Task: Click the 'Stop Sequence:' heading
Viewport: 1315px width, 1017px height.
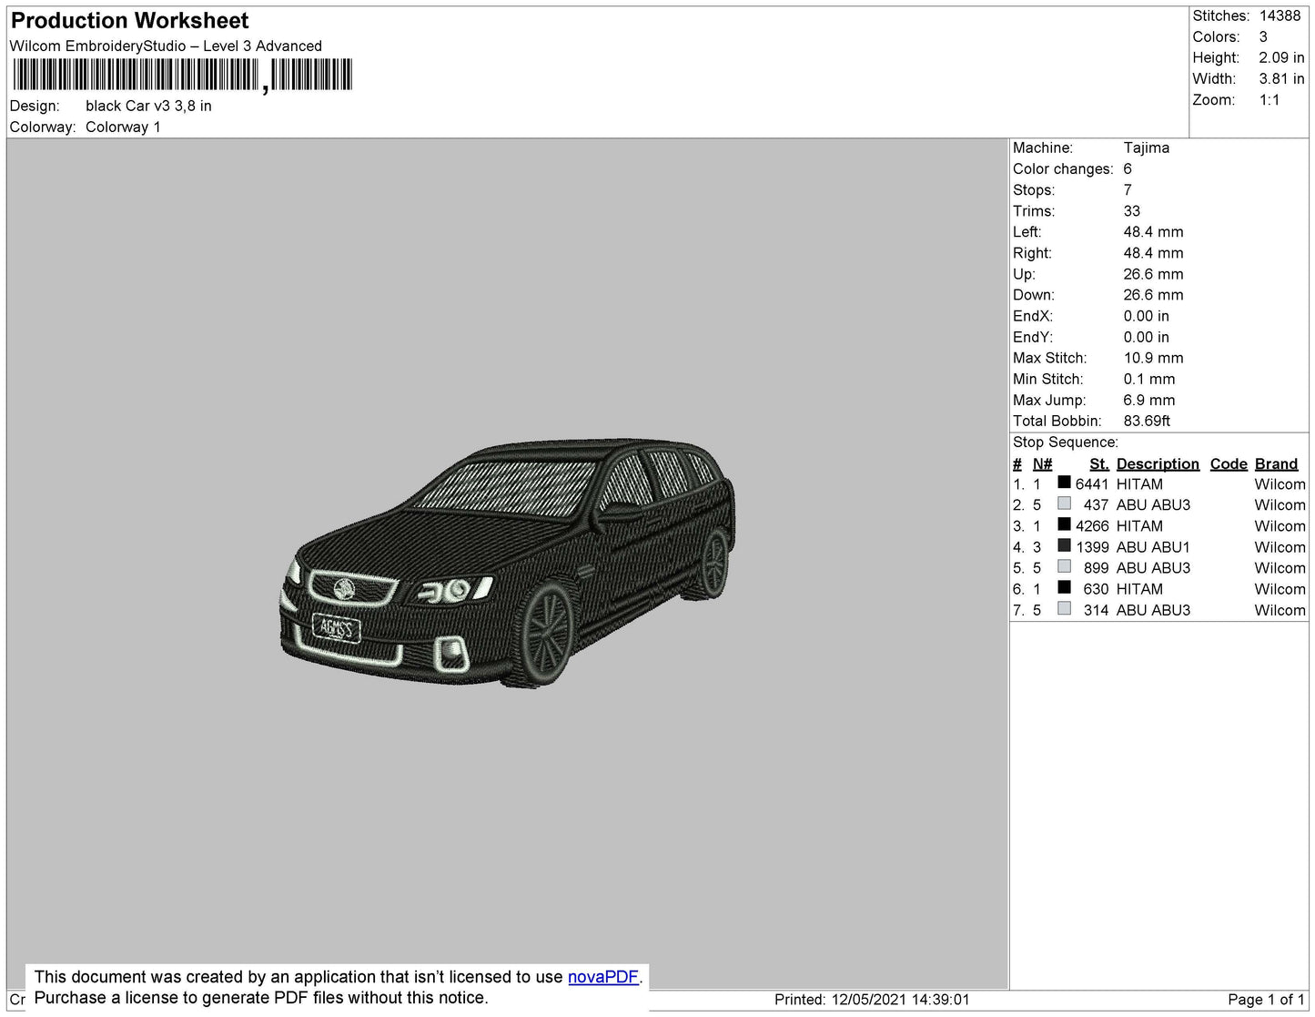Action: pyautogui.click(x=1065, y=442)
